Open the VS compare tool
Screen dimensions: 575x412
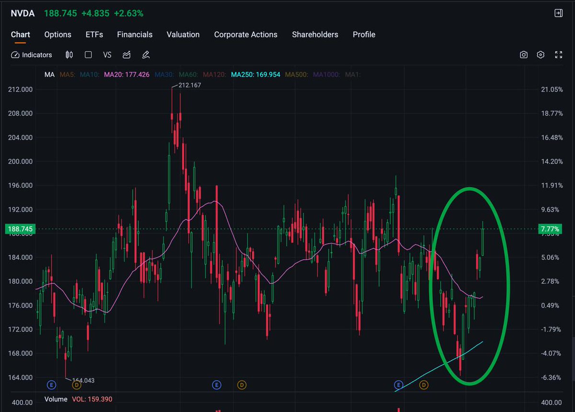coord(107,55)
